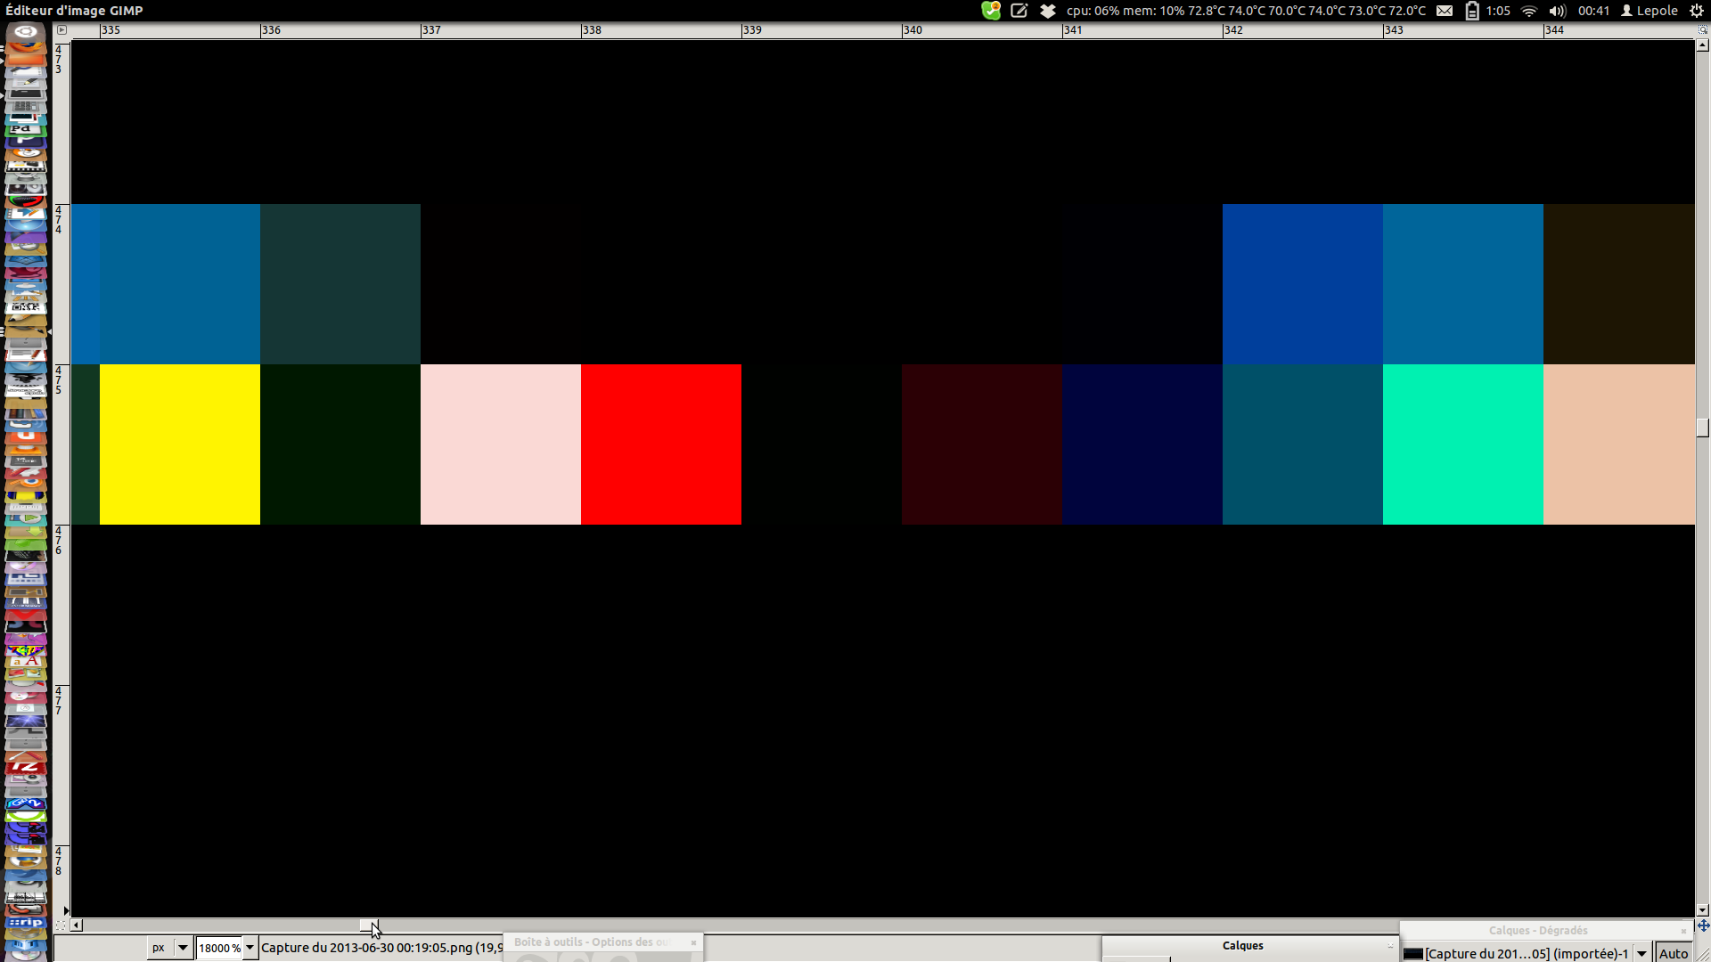Click the yellow pixel on the canvas

[x=179, y=444]
